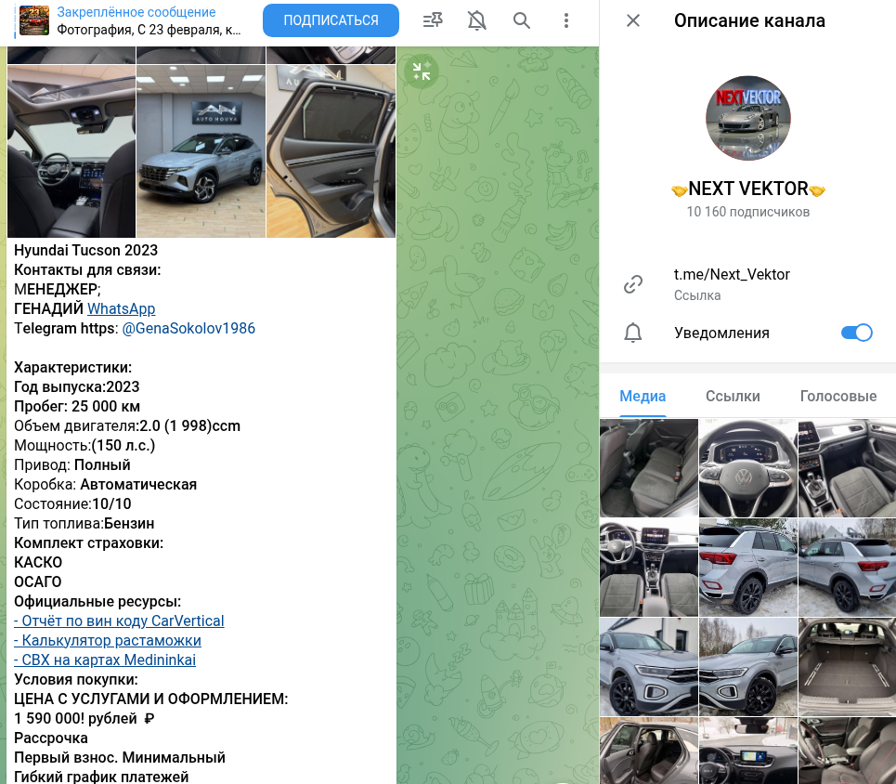
Task: Toggle the Уведомления notifications switch
Action: click(x=856, y=333)
